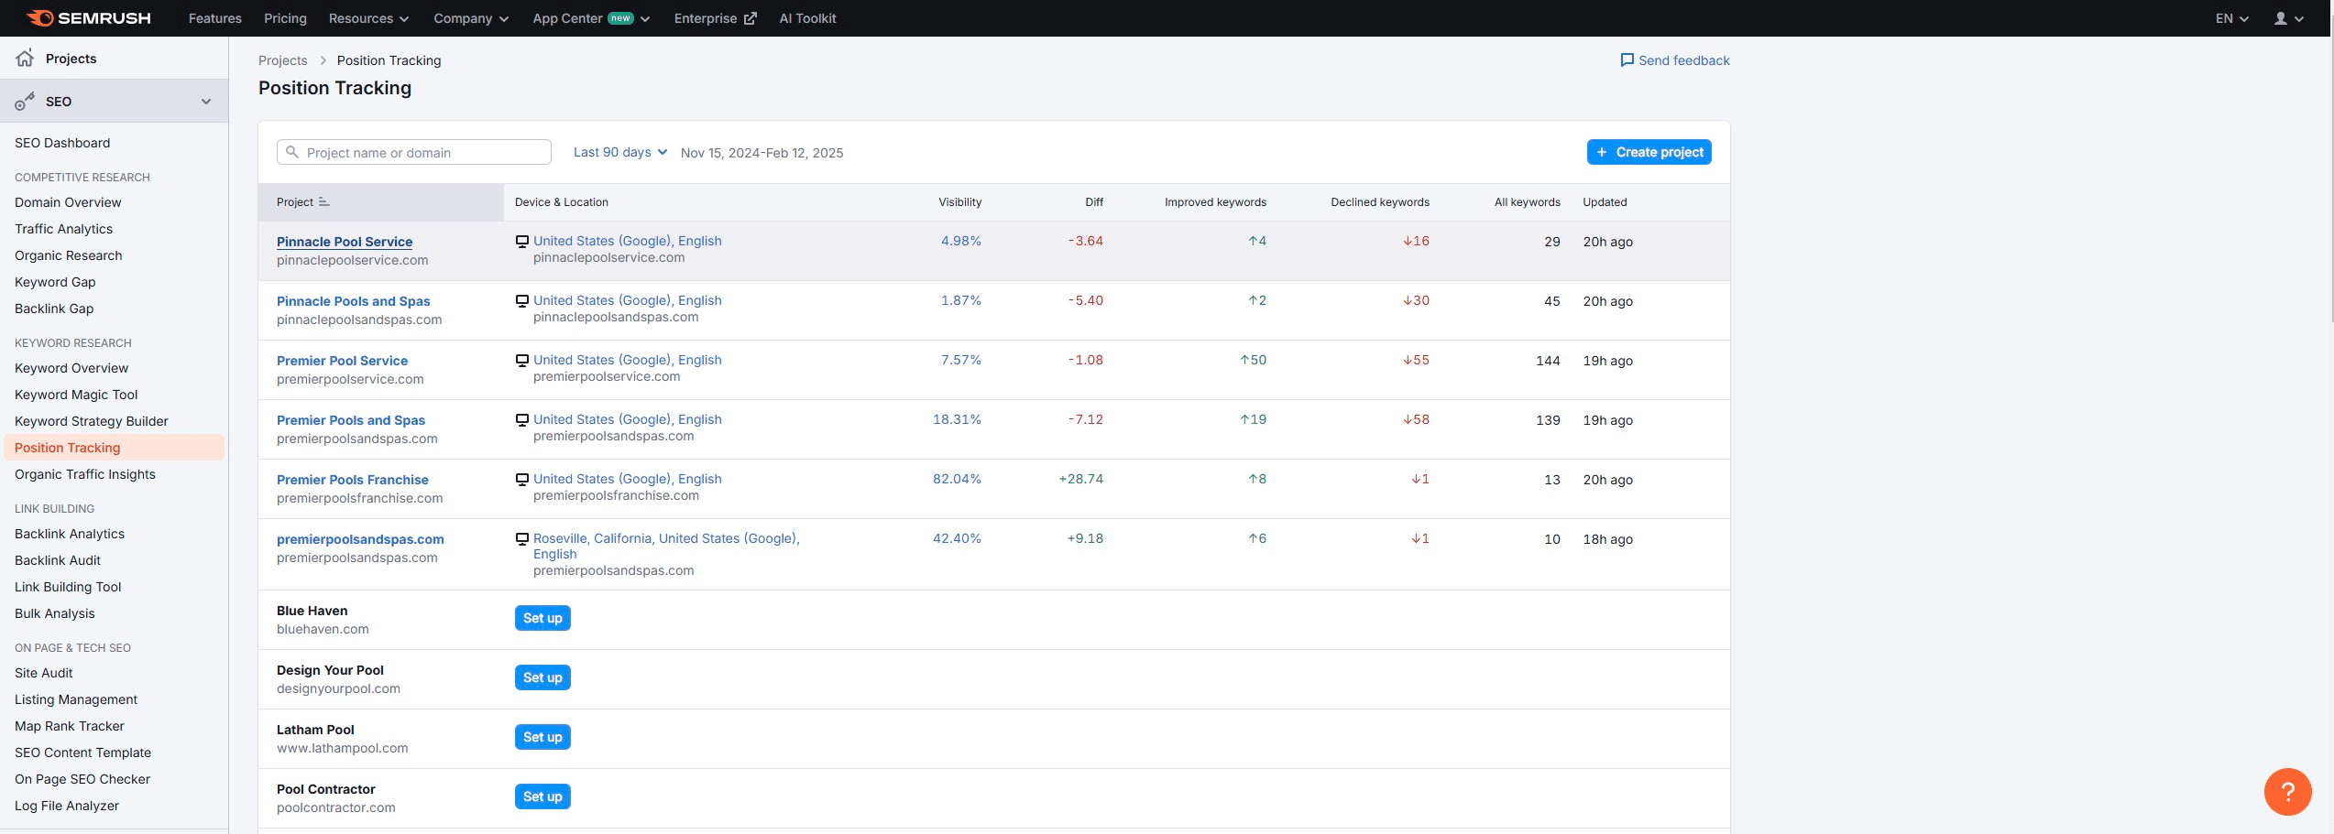The width and height of the screenshot is (2334, 834).
Task: Click the Enterprise external link icon
Action: coord(750,18)
